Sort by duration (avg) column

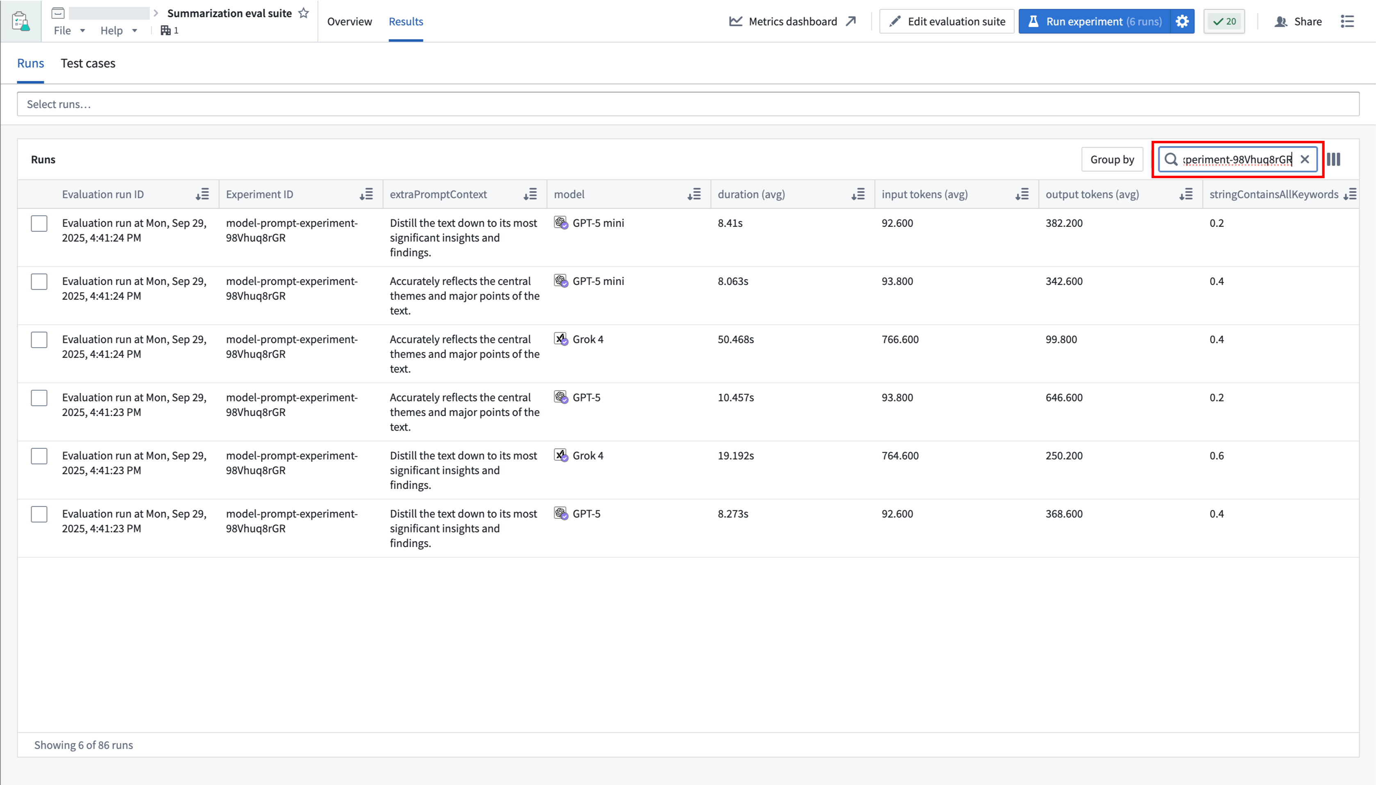(x=858, y=195)
